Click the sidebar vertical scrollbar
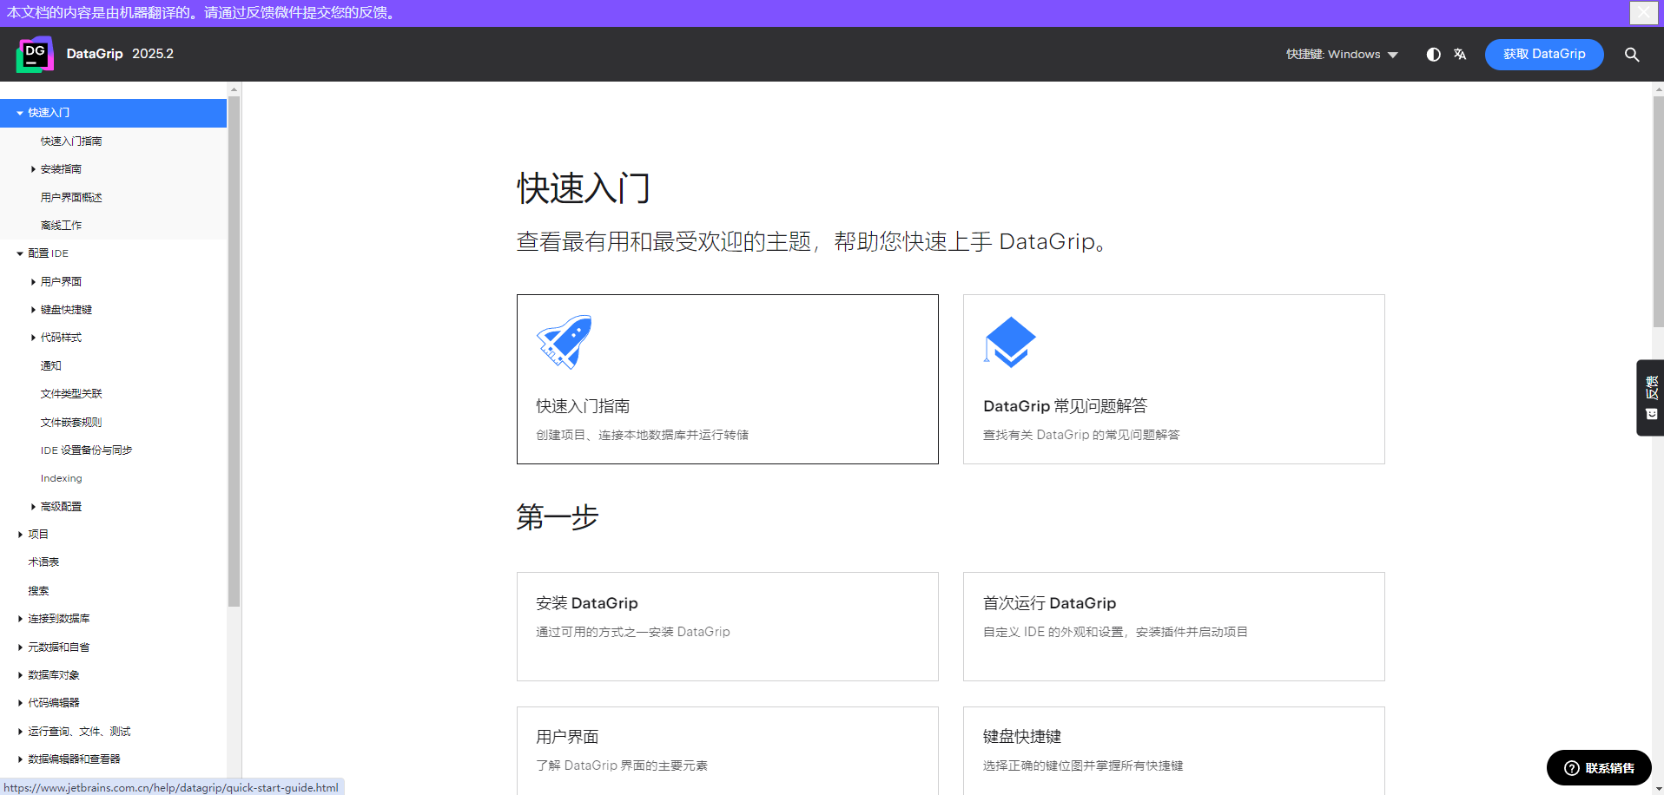Image resolution: width=1664 pixels, height=795 pixels. pyautogui.click(x=234, y=347)
